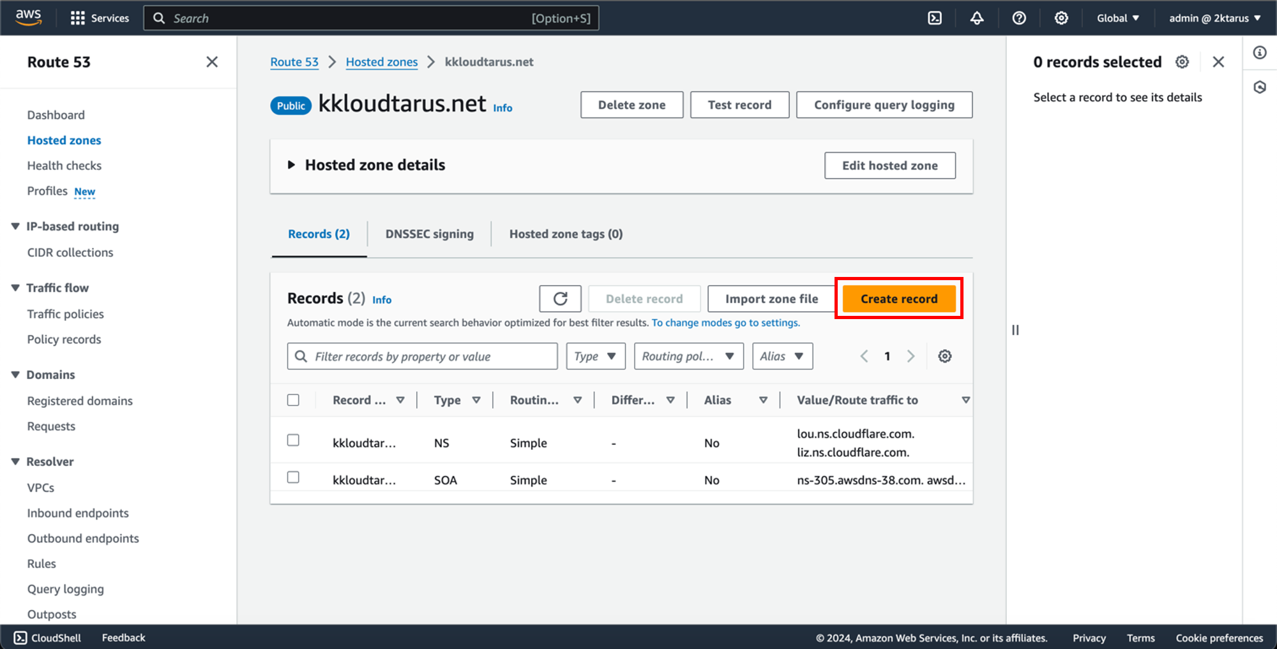Open Registered domains in sidebar

point(80,401)
